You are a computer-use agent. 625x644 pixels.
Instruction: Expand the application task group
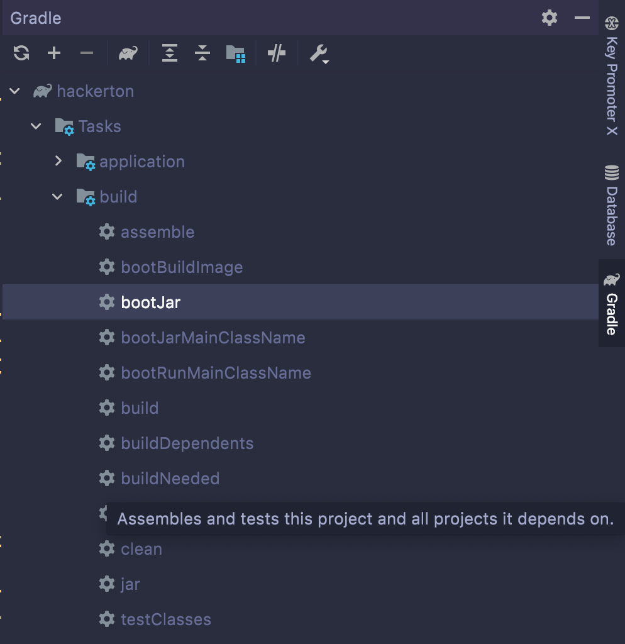coord(58,161)
